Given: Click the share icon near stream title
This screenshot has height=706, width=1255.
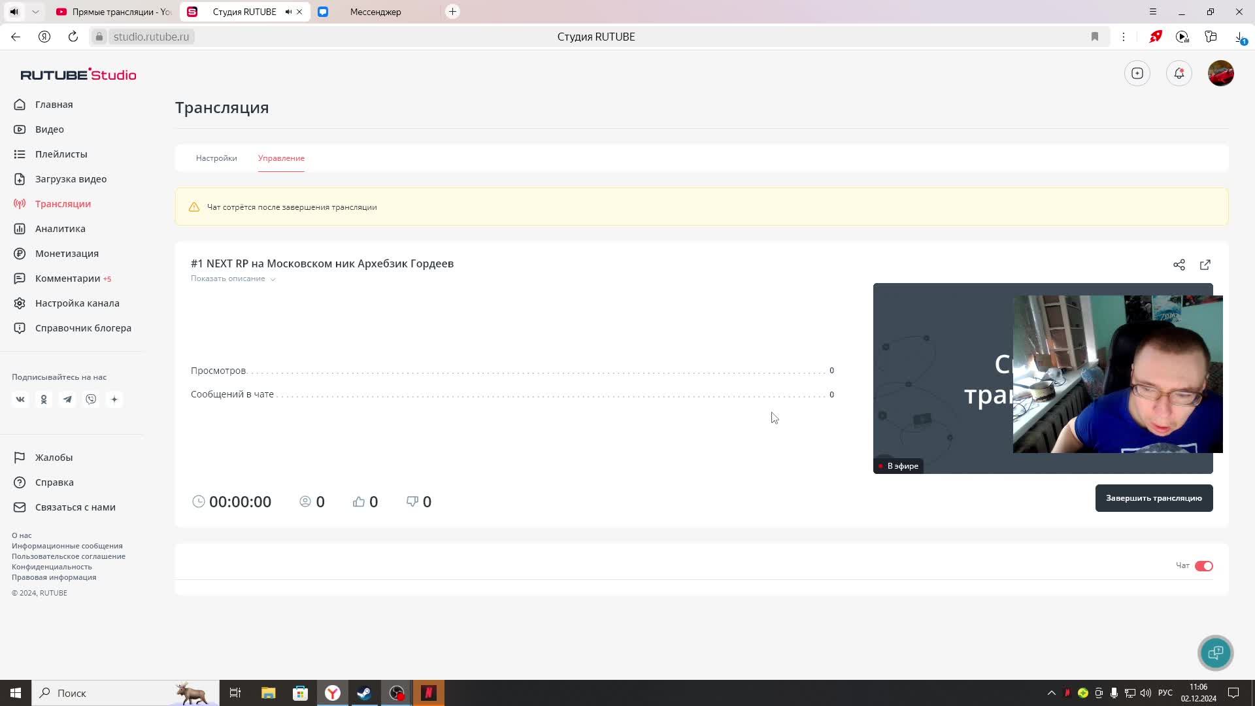Looking at the screenshot, I should tap(1179, 265).
